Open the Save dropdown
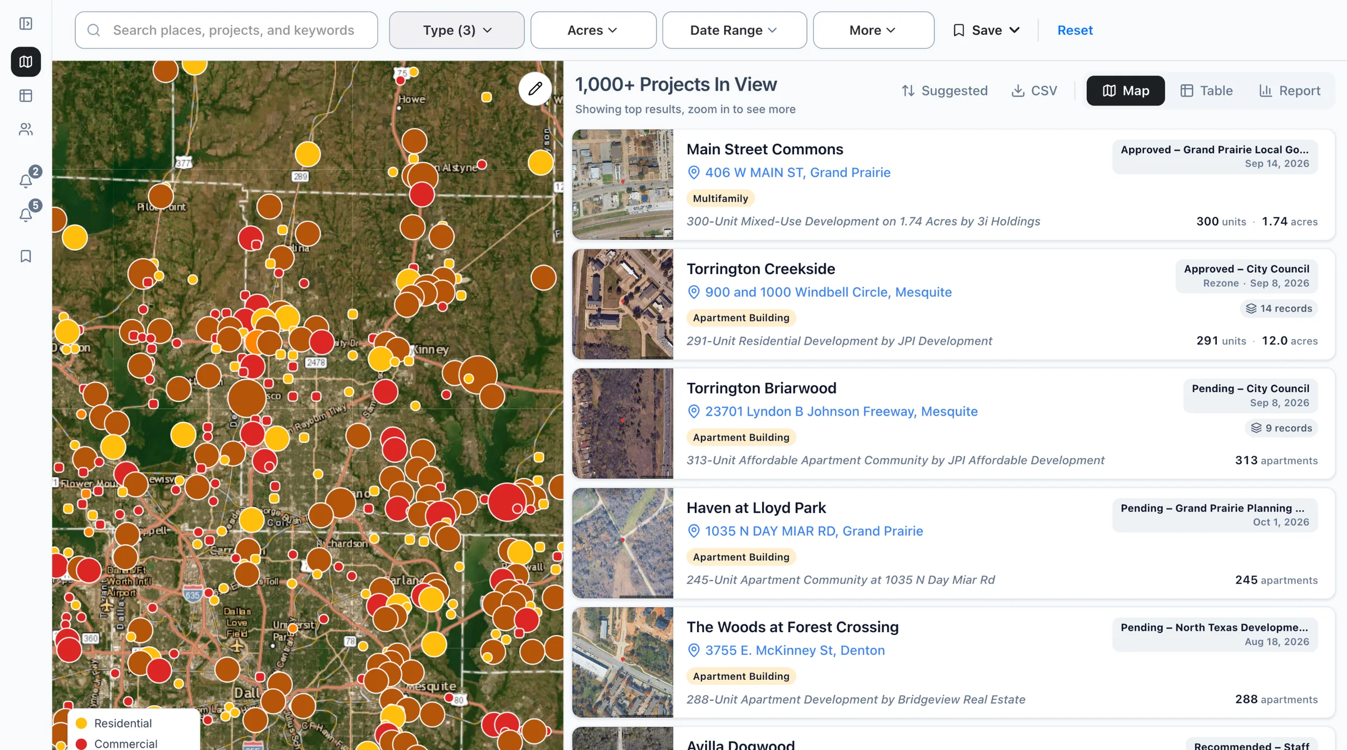 (986, 30)
